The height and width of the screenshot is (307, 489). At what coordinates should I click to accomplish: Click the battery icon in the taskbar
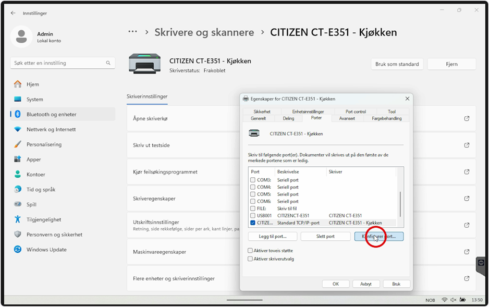462,300
